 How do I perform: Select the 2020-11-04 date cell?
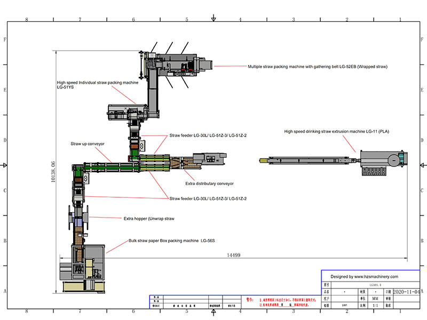pyautogui.click(x=407, y=292)
